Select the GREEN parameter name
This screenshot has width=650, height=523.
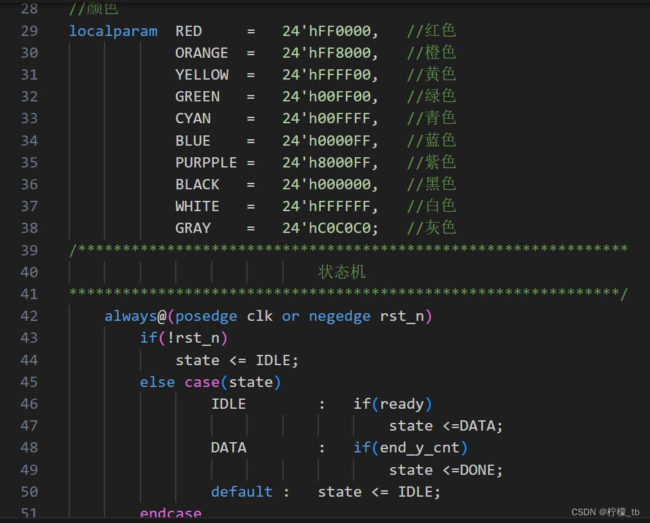pos(197,96)
